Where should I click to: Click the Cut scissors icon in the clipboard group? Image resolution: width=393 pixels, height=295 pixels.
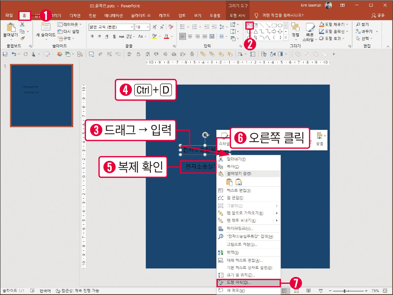22,24
